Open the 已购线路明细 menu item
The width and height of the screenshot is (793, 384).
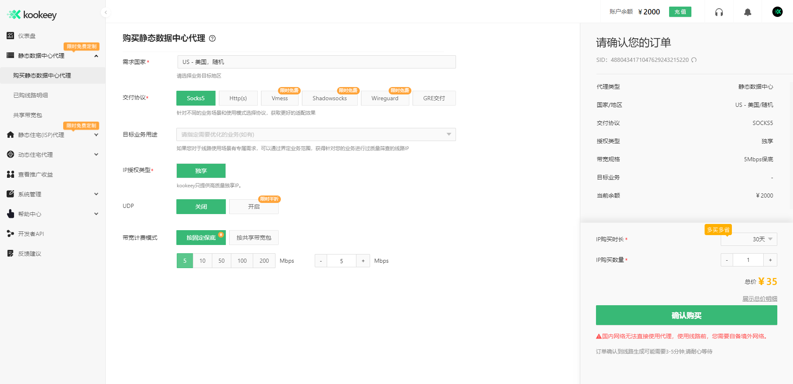(32, 95)
